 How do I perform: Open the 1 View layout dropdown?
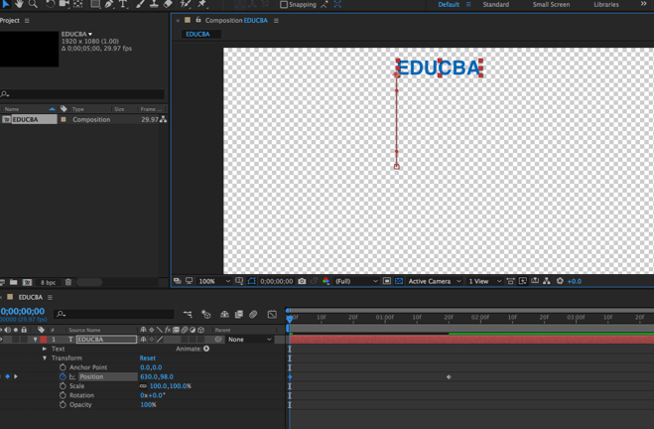pyautogui.click(x=484, y=281)
